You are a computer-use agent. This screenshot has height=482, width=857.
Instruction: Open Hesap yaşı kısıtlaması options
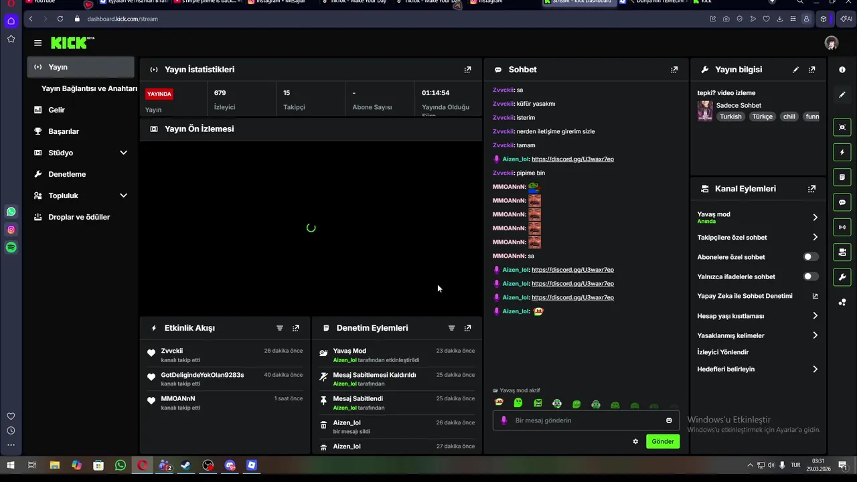(815, 316)
